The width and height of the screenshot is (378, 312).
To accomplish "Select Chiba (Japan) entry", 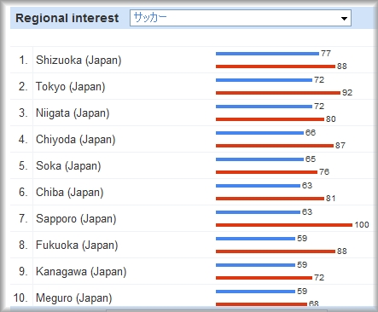I will 69,193.
